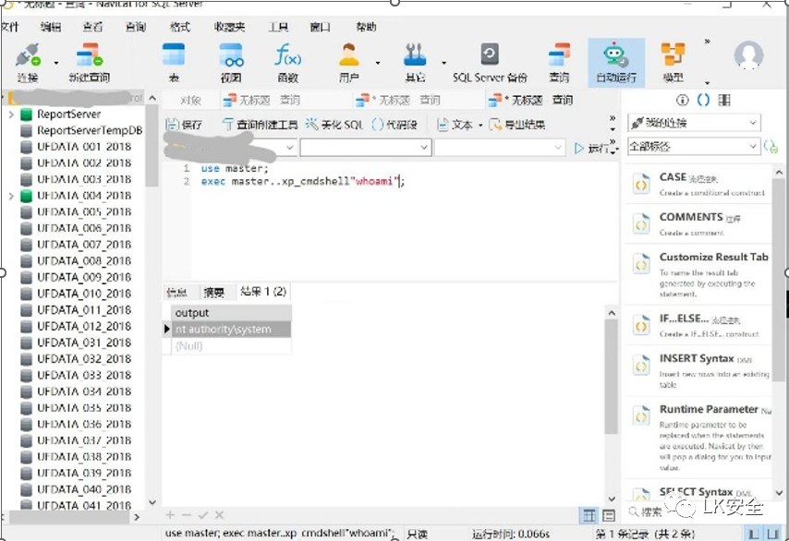Run the query with 运行 button
Viewport: 789px width, 541px height.
pyautogui.click(x=592, y=148)
